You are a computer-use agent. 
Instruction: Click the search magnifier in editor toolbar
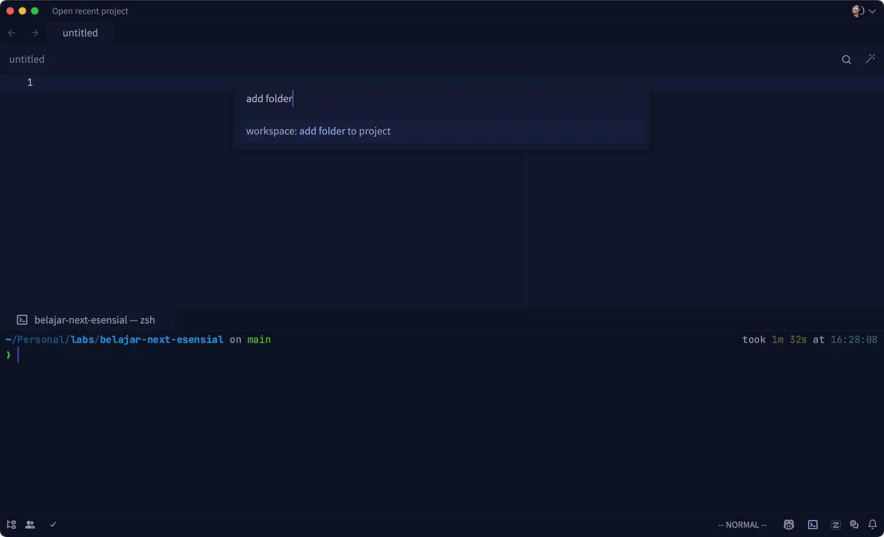846,59
